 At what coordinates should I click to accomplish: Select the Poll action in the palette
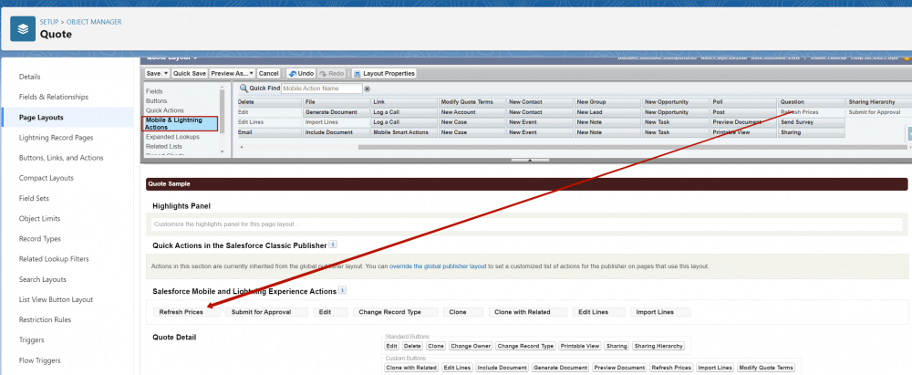(743, 102)
